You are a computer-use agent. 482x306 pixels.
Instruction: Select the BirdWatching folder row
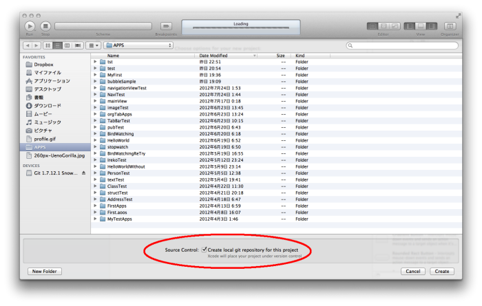(276, 134)
